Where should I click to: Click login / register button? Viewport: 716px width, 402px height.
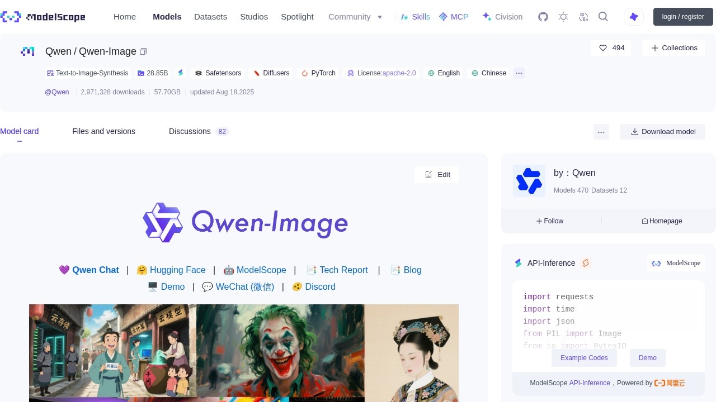click(x=683, y=17)
